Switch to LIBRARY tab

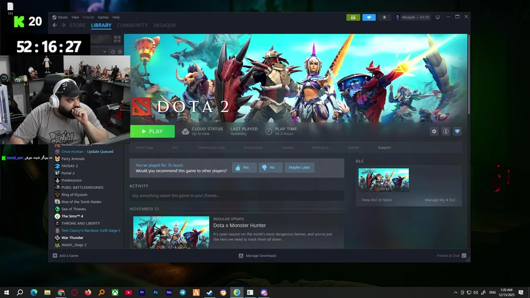[101, 25]
